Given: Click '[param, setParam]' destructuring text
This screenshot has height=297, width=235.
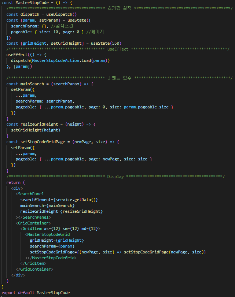Looking at the screenshot, I should (40, 20).
